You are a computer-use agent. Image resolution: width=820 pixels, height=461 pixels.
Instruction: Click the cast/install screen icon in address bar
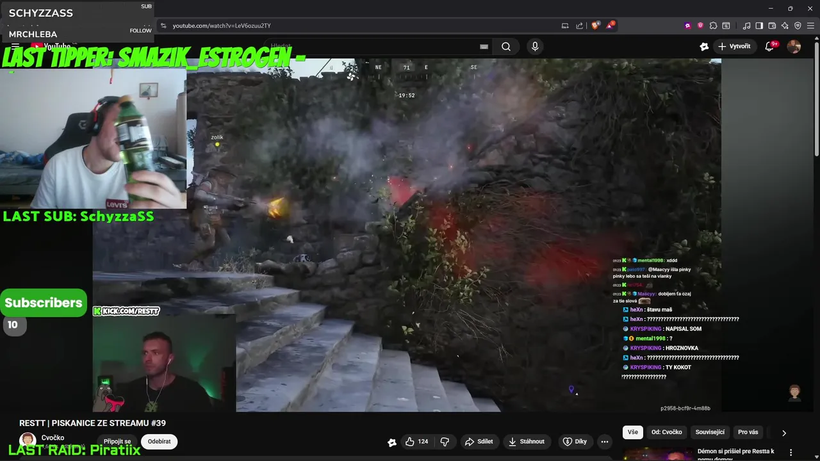pyautogui.click(x=565, y=26)
